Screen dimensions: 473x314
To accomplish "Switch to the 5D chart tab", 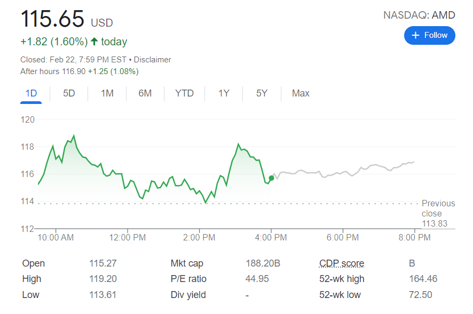I will (69, 93).
